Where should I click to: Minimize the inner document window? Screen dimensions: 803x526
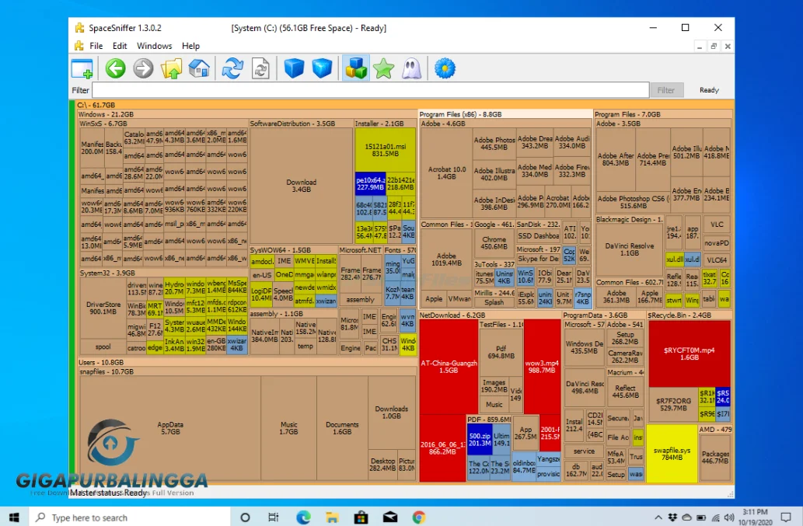tap(700, 47)
